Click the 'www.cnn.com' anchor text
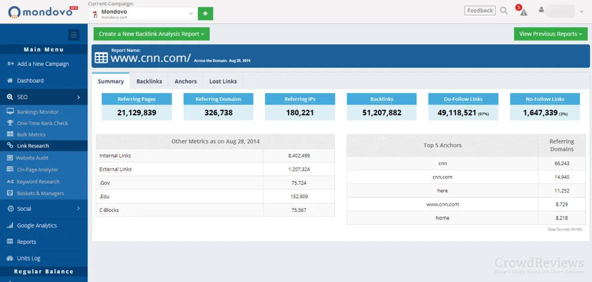 [x=443, y=204]
